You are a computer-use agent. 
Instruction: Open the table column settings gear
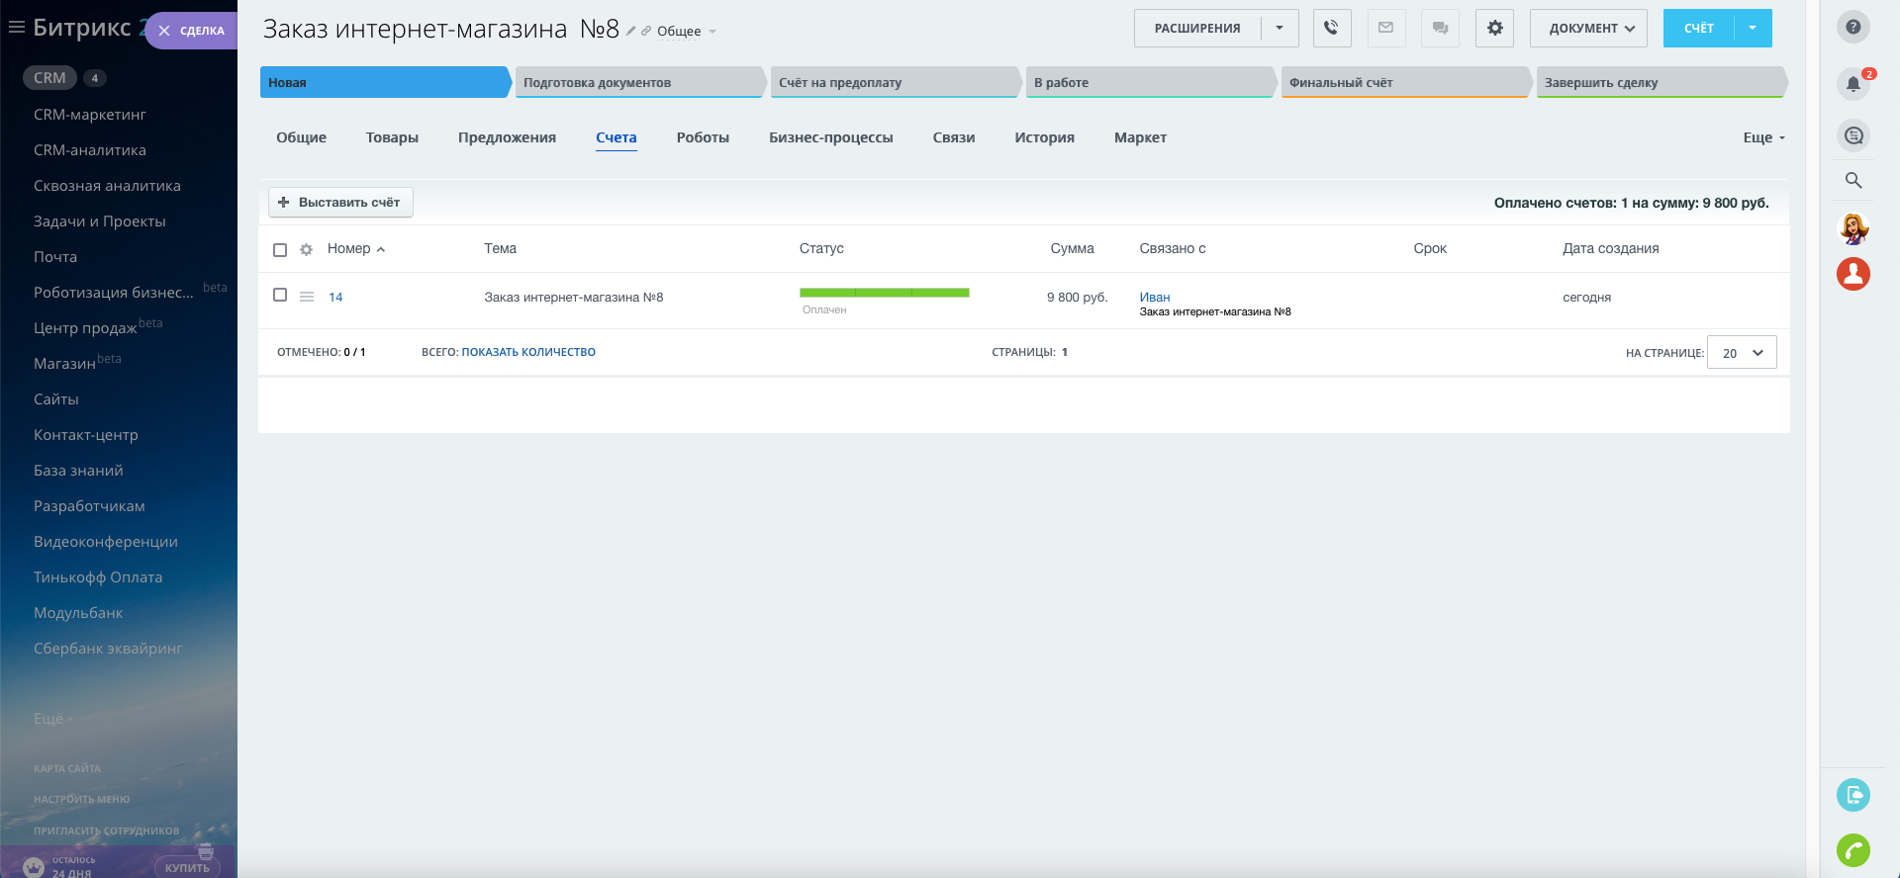(x=306, y=250)
